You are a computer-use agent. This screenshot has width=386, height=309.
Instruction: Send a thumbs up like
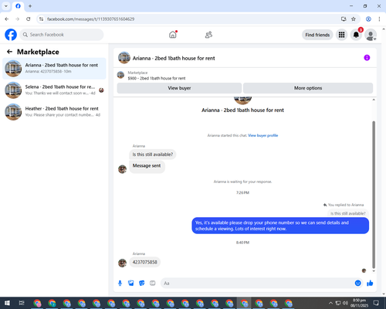(370, 284)
